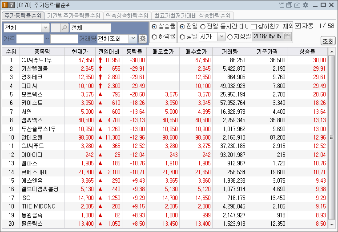Toggle the 자동 checkbox
The width and height of the screenshot is (338, 232).
point(298,26)
